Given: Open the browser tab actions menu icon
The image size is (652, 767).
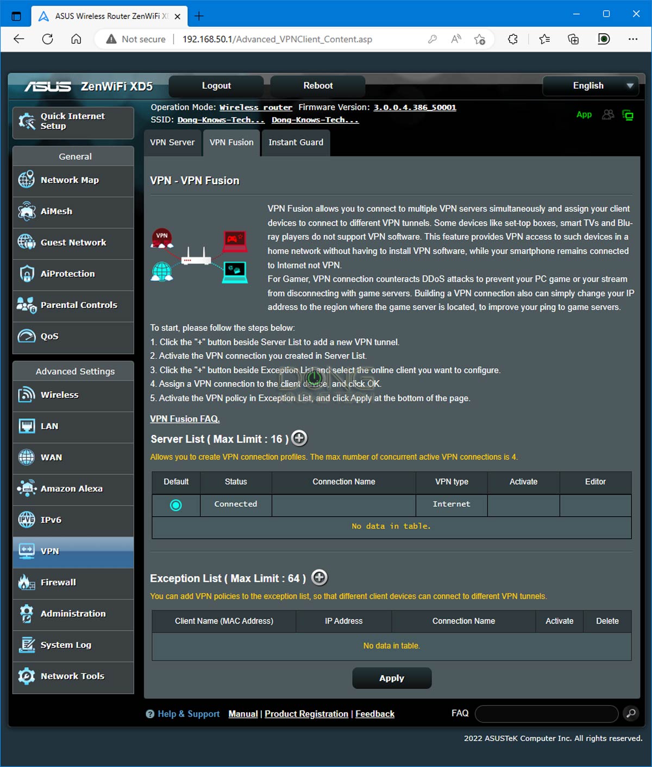Looking at the screenshot, I should (x=16, y=16).
